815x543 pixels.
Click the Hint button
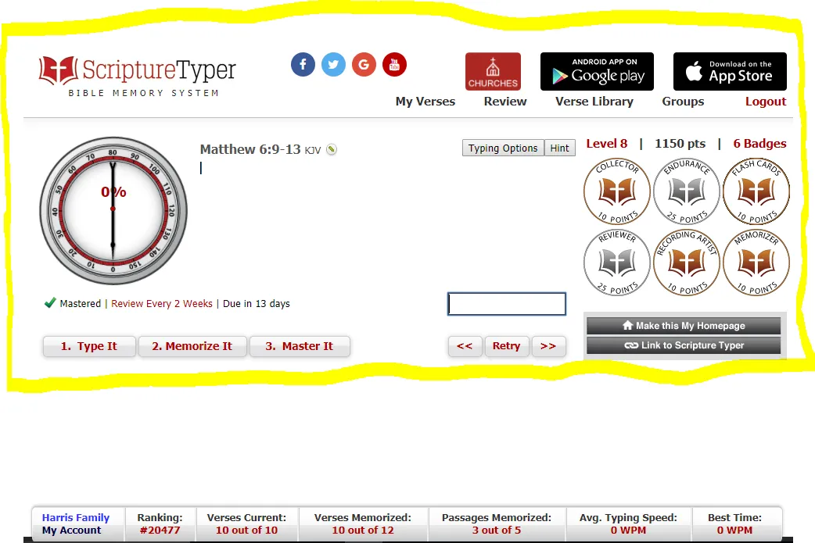point(560,148)
